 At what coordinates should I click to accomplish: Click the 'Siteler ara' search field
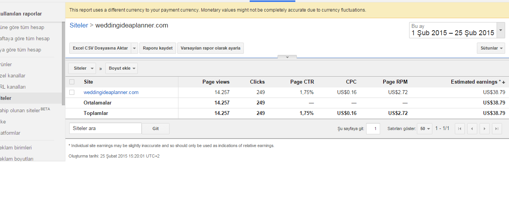[x=105, y=128]
